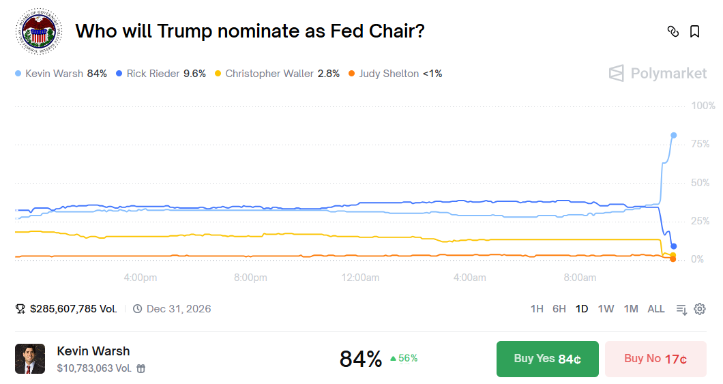Click the chart sort/filter lines icon
This screenshot has height=384, width=723.
tap(681, 309)
